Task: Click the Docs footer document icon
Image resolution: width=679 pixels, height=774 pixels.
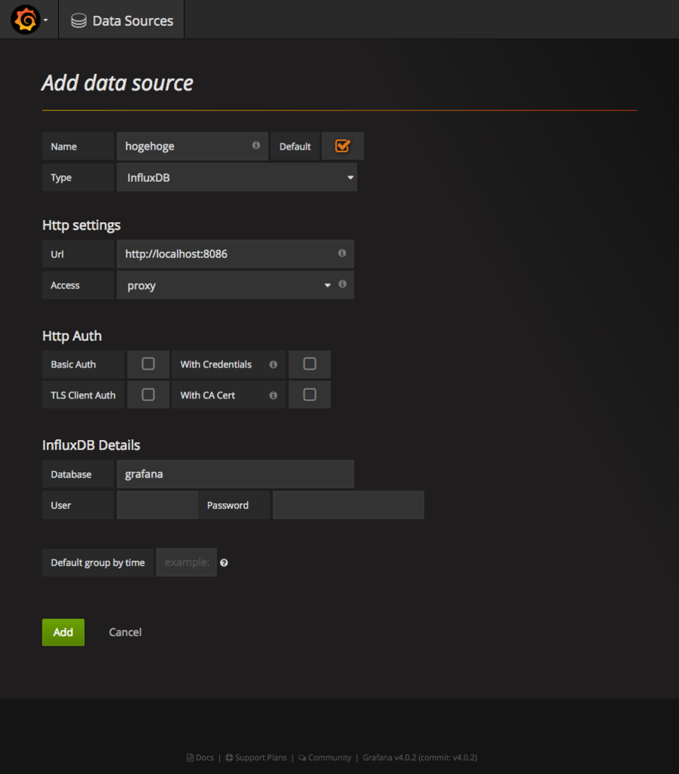Action: pos(190,757)
